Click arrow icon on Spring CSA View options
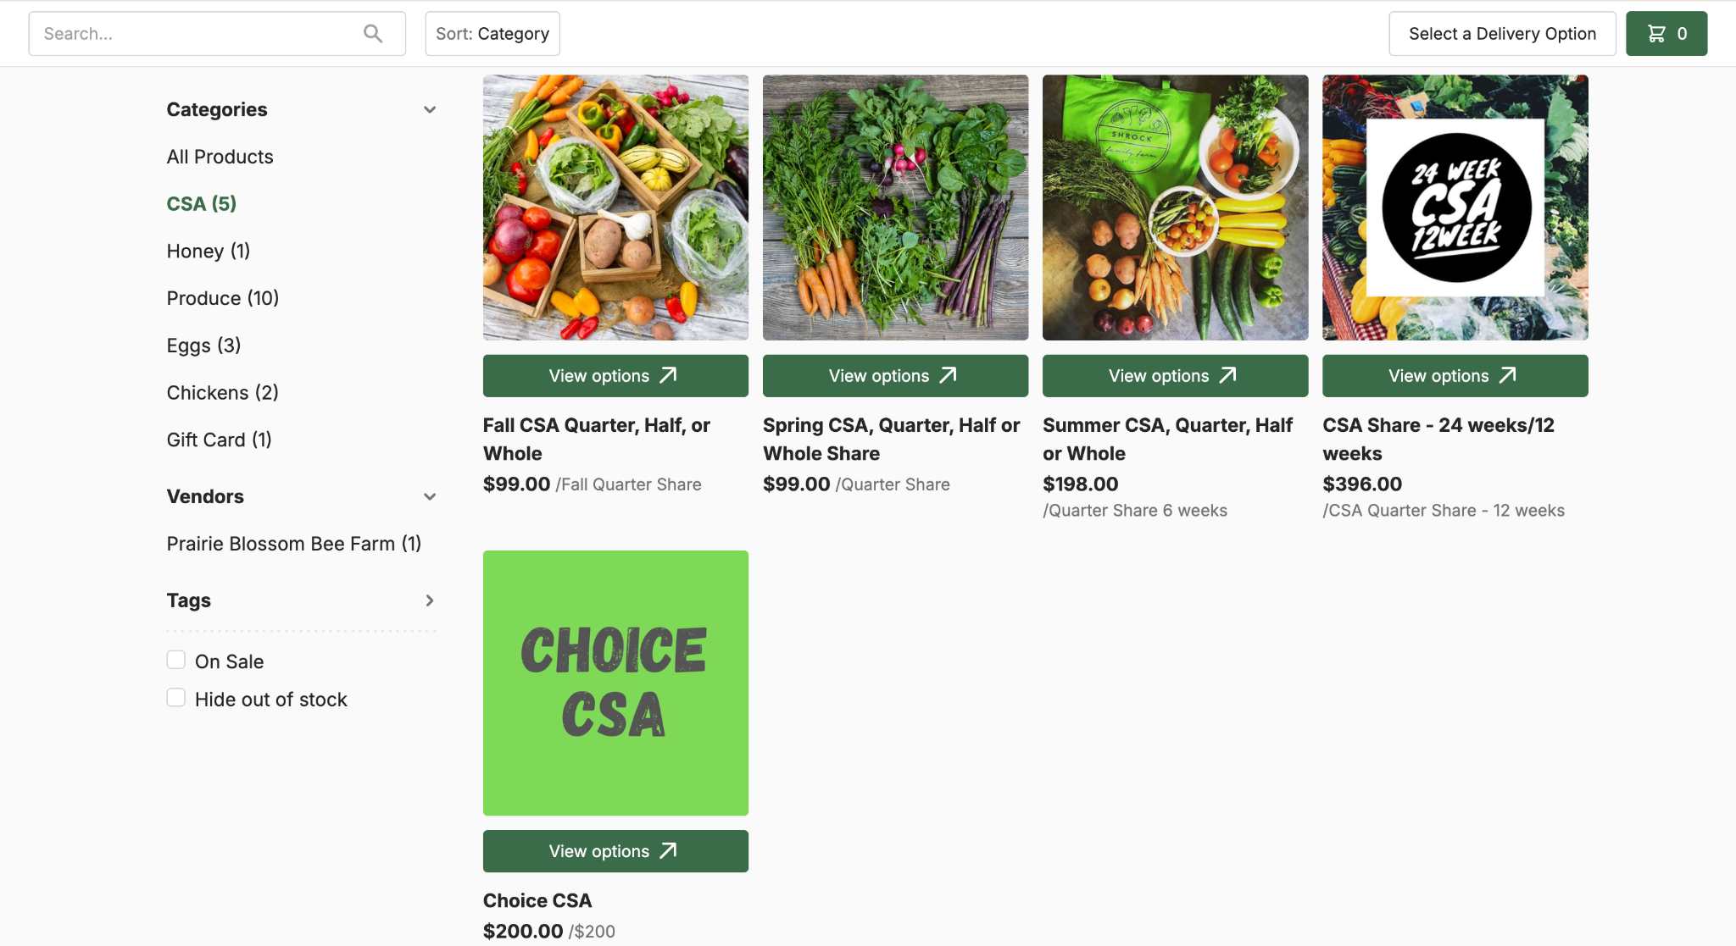The image size is (1736, 946). coord(949,375)
